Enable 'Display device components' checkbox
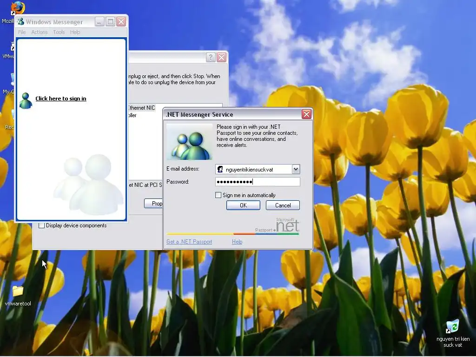The height and width of the screenshot is (357, 476). 41,225
